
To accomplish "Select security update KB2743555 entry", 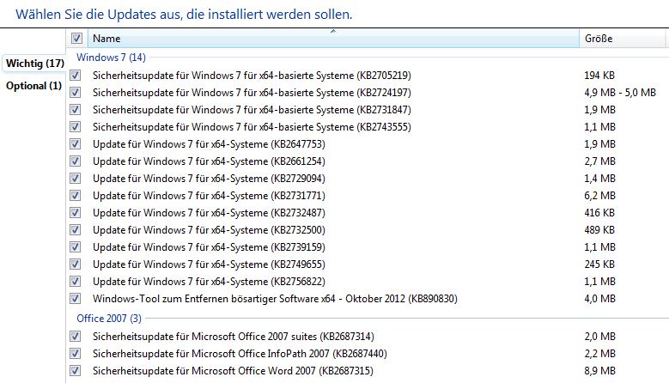I will click(251, 127).
